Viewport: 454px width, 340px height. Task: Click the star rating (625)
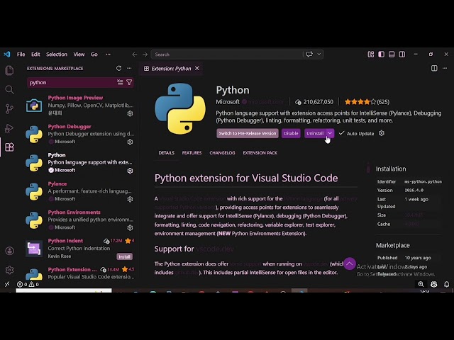pyautogui.click(x=367, y=102)
